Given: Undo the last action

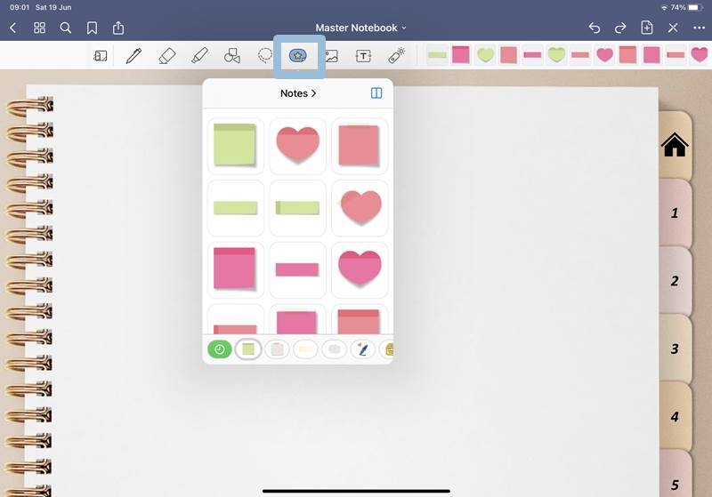Looking at the screenshot, I should click(594, 28).
